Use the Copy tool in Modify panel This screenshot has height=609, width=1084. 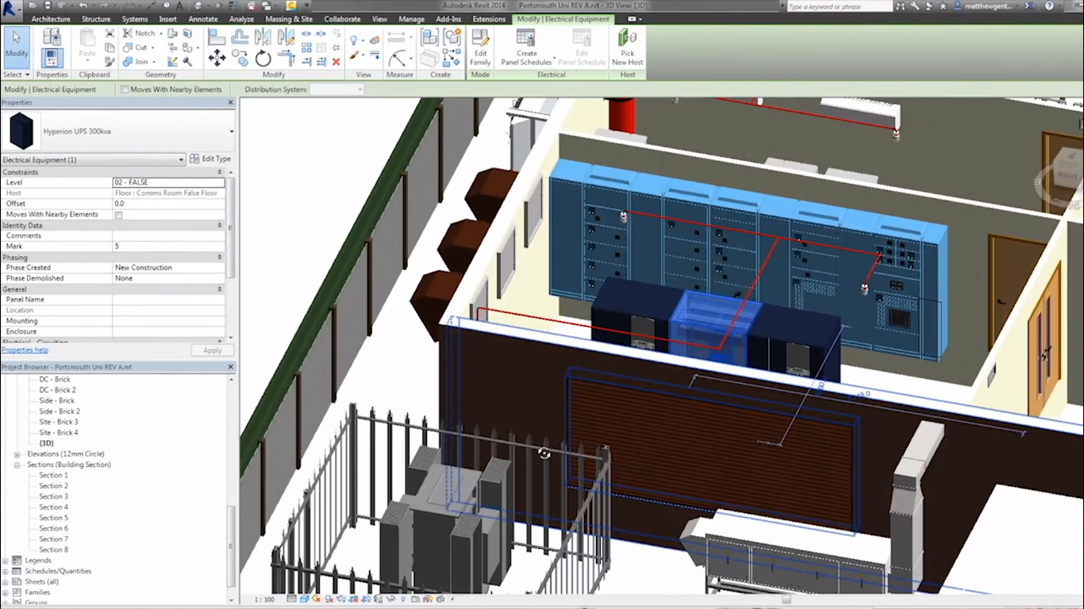(240, 58)
